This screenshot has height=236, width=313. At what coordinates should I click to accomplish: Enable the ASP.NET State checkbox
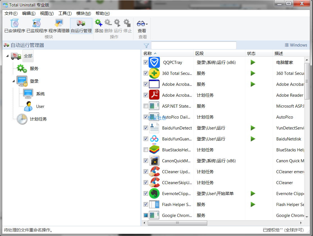point(146,106)
